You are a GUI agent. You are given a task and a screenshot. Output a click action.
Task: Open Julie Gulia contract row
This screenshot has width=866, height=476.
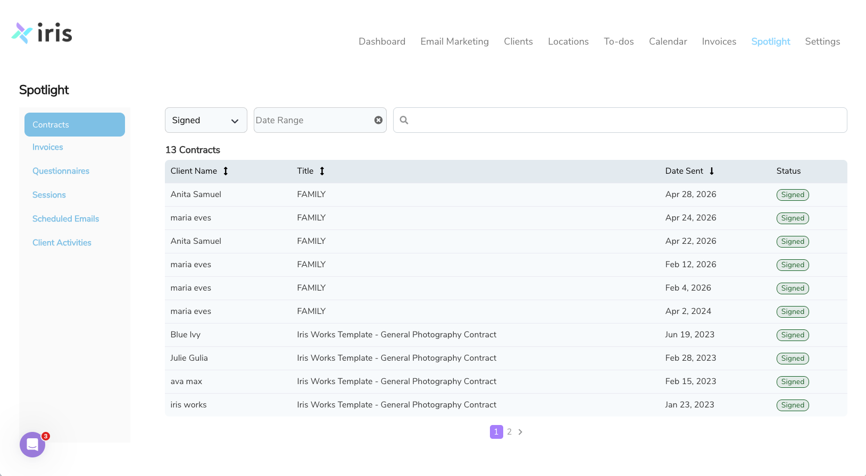[x=506, y=358]
